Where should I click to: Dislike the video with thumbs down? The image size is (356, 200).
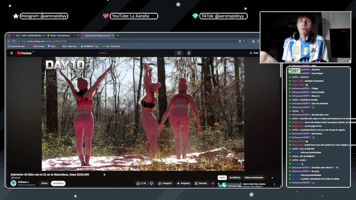coord(151,183)
